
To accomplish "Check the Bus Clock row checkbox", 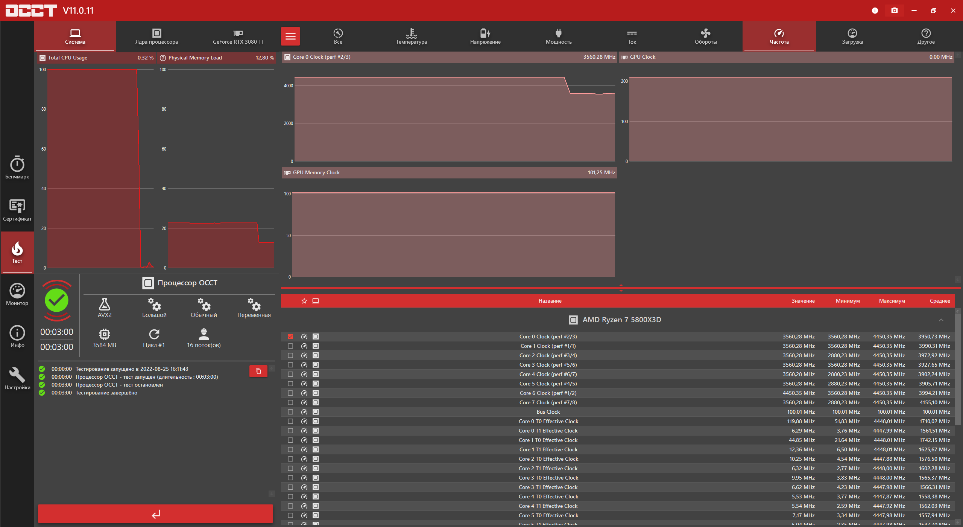I will 290,412.
